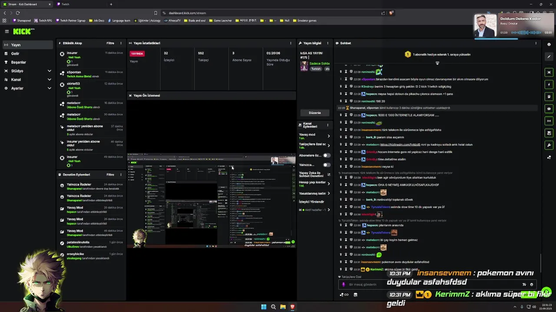Click the channel points icon below chat
Screen dimensions: 556x312
344,295
